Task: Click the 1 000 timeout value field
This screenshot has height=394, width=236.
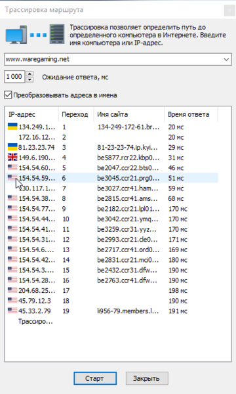Action: coord(14,77)
